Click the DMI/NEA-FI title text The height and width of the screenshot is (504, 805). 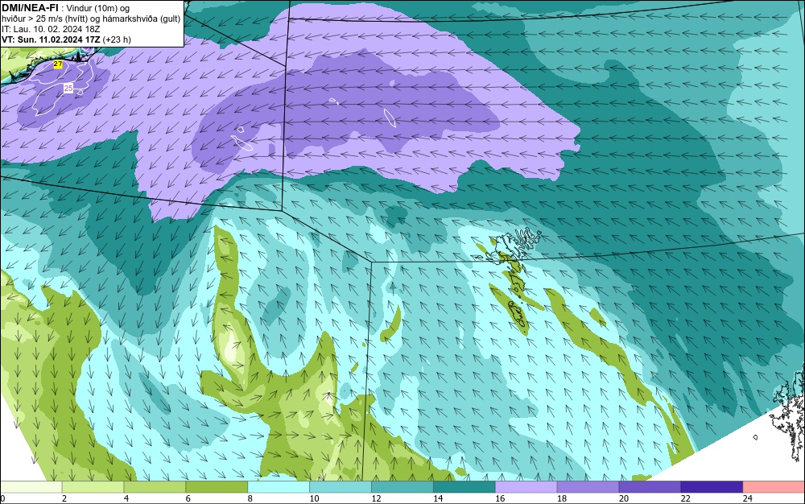29,8
